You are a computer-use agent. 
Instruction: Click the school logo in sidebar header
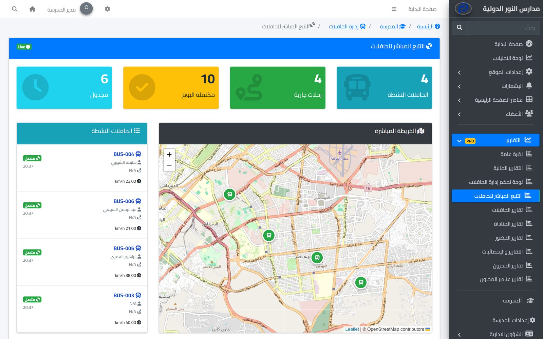point(463,8)
